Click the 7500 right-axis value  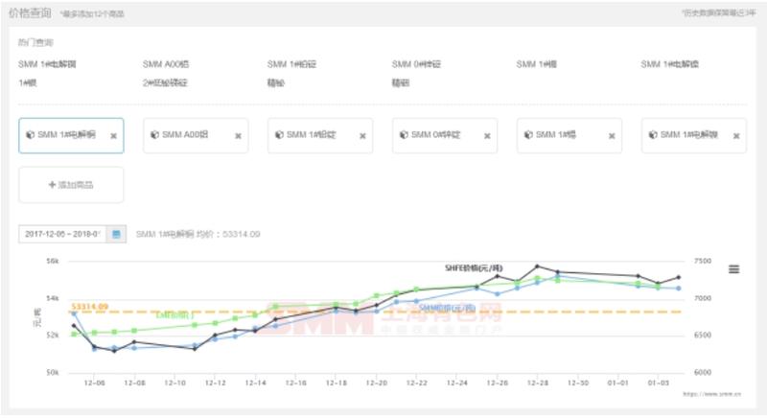(703, 261)
